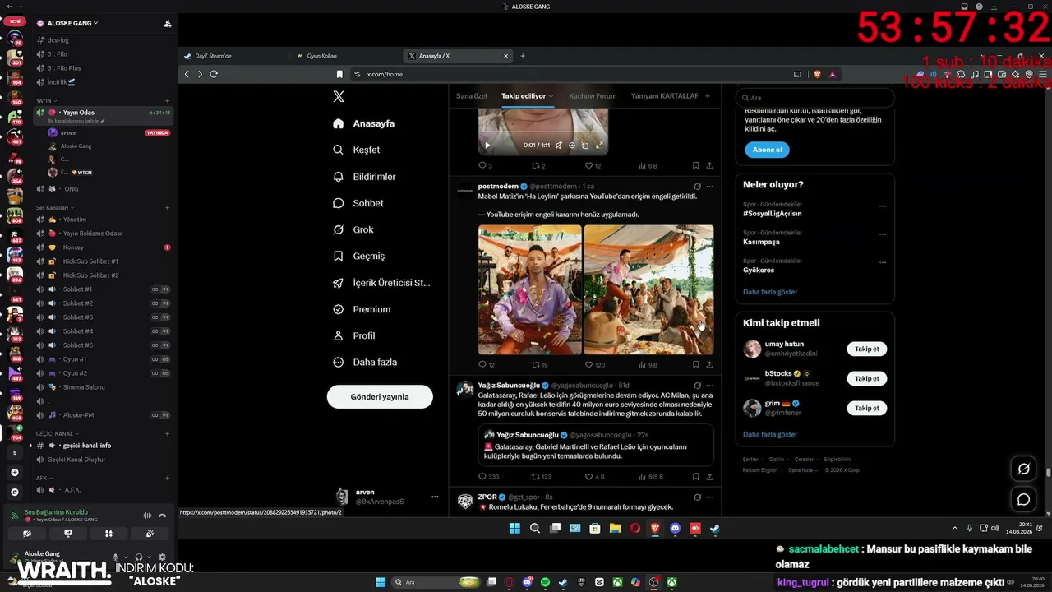The image size is (1052, 592).
Task: Open Discord user settings gear
Action: click(162, 557)
